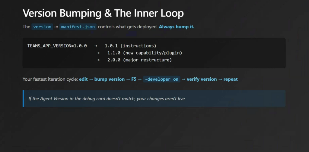Click the 'repeat' step in the cycle
309x152 pixels.
[231, 79]
